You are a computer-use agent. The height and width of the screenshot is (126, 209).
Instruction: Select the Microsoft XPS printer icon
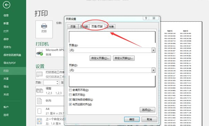(x=40, y=52)
